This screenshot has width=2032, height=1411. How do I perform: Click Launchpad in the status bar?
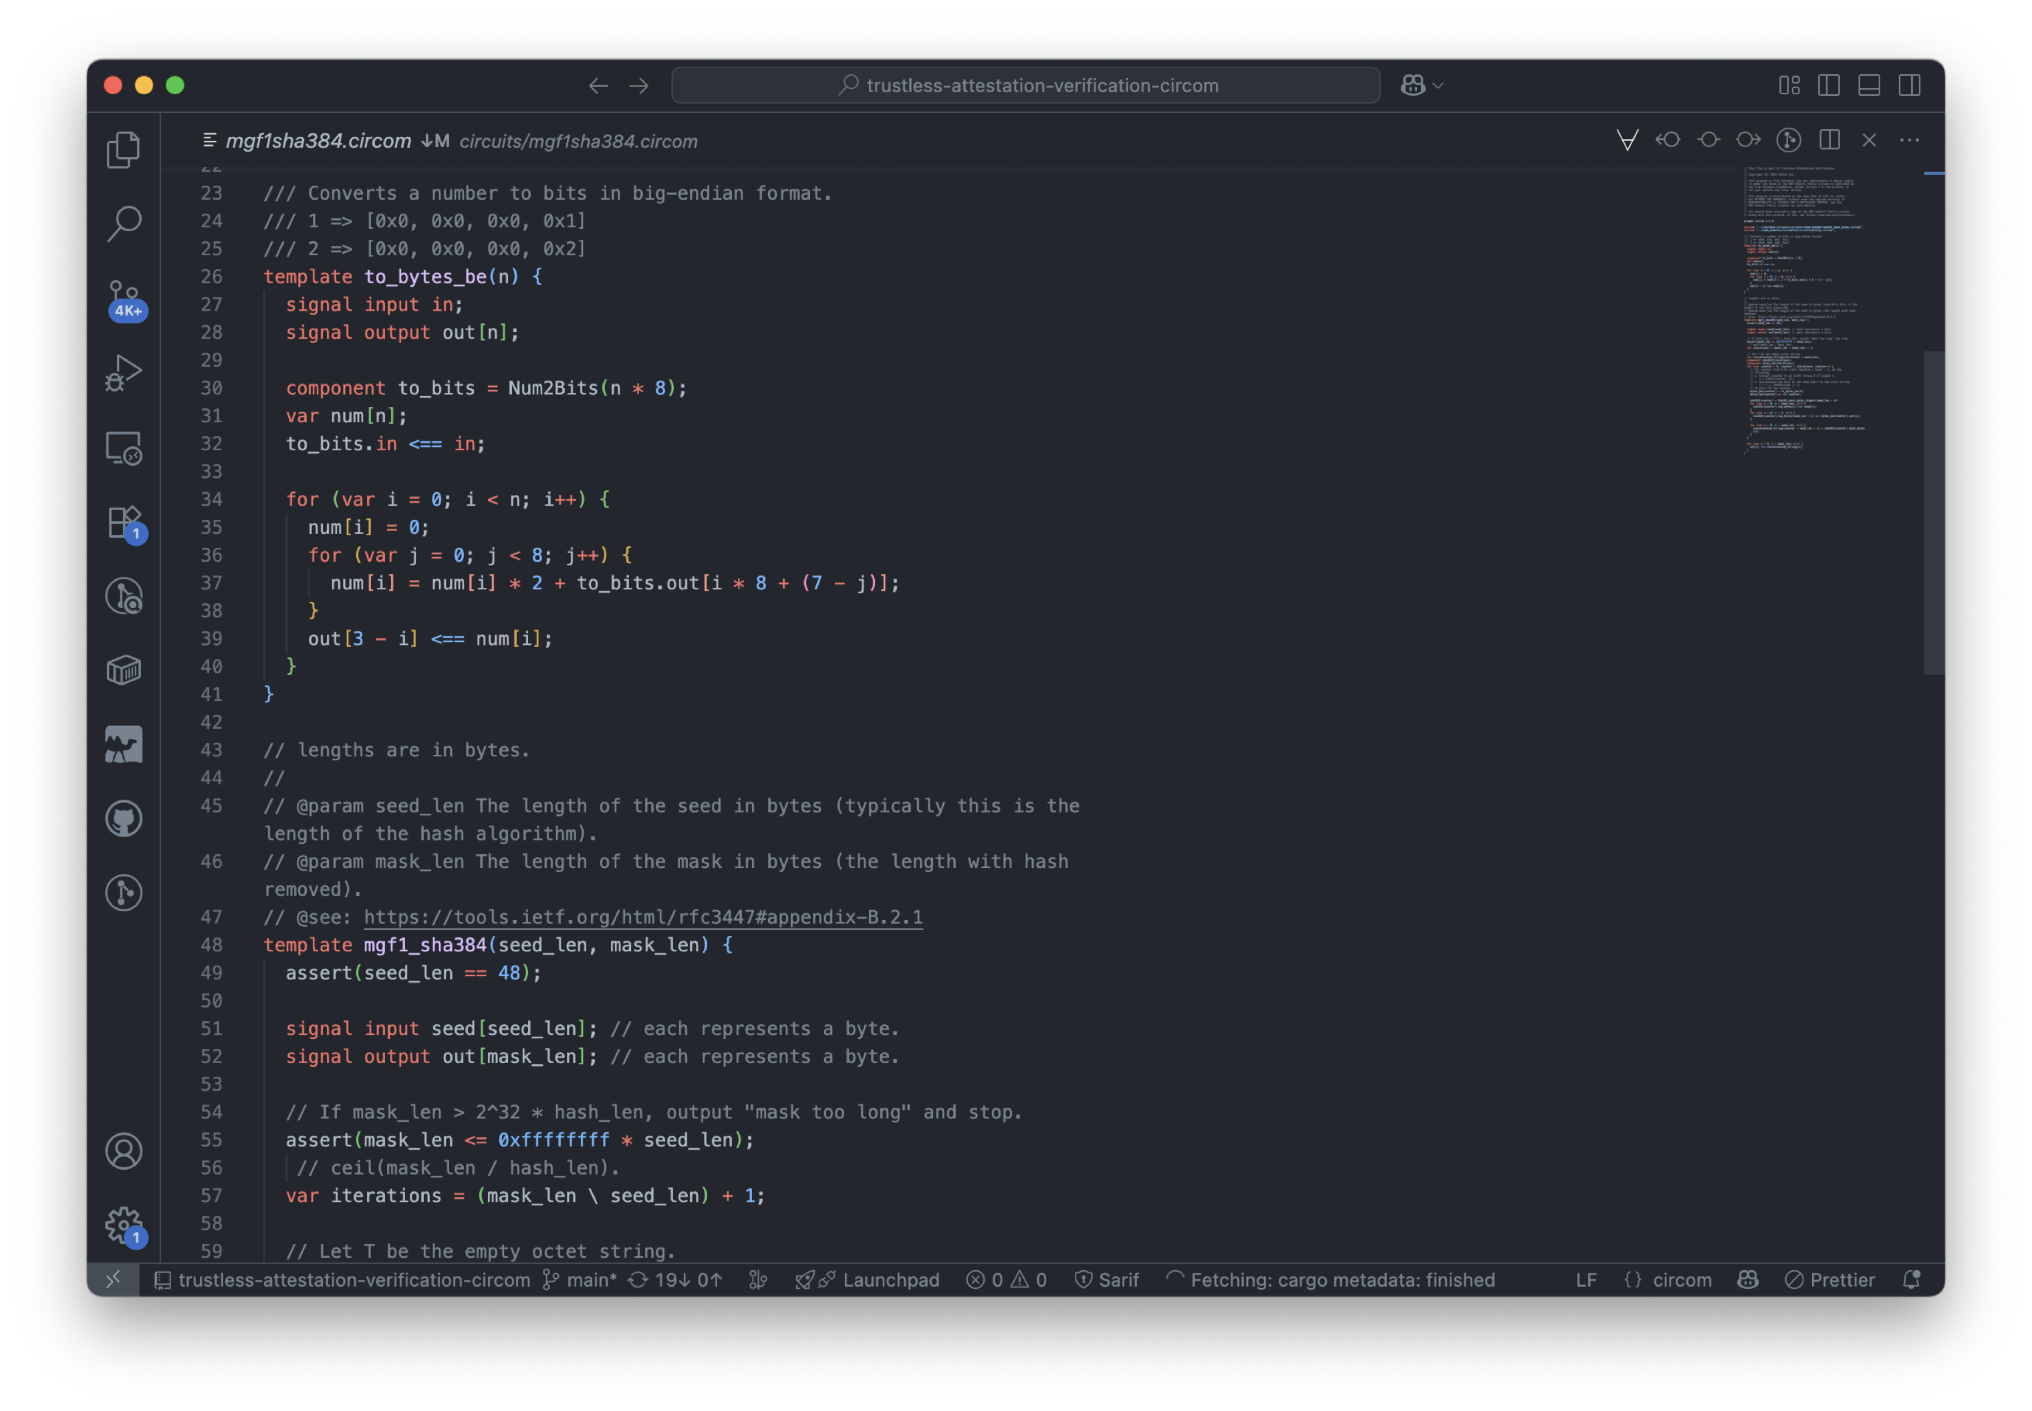[x=890, y=1280]
